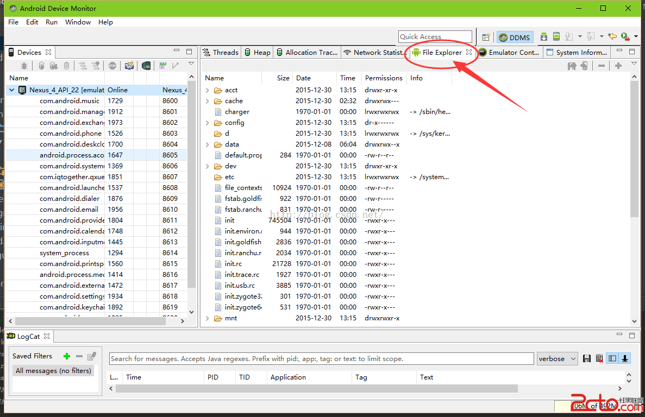Switch to the Threads tab
The width and height of the screenshot is (645, 417).
tap(221, 53)
